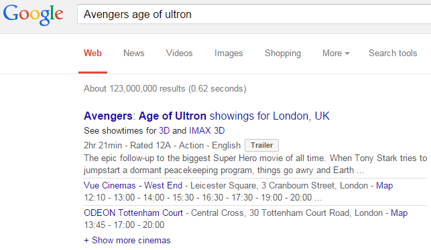This screenshot has width=431, height=250.
Task: Play the movie Trailer button
Action: [x=261, y=145]
